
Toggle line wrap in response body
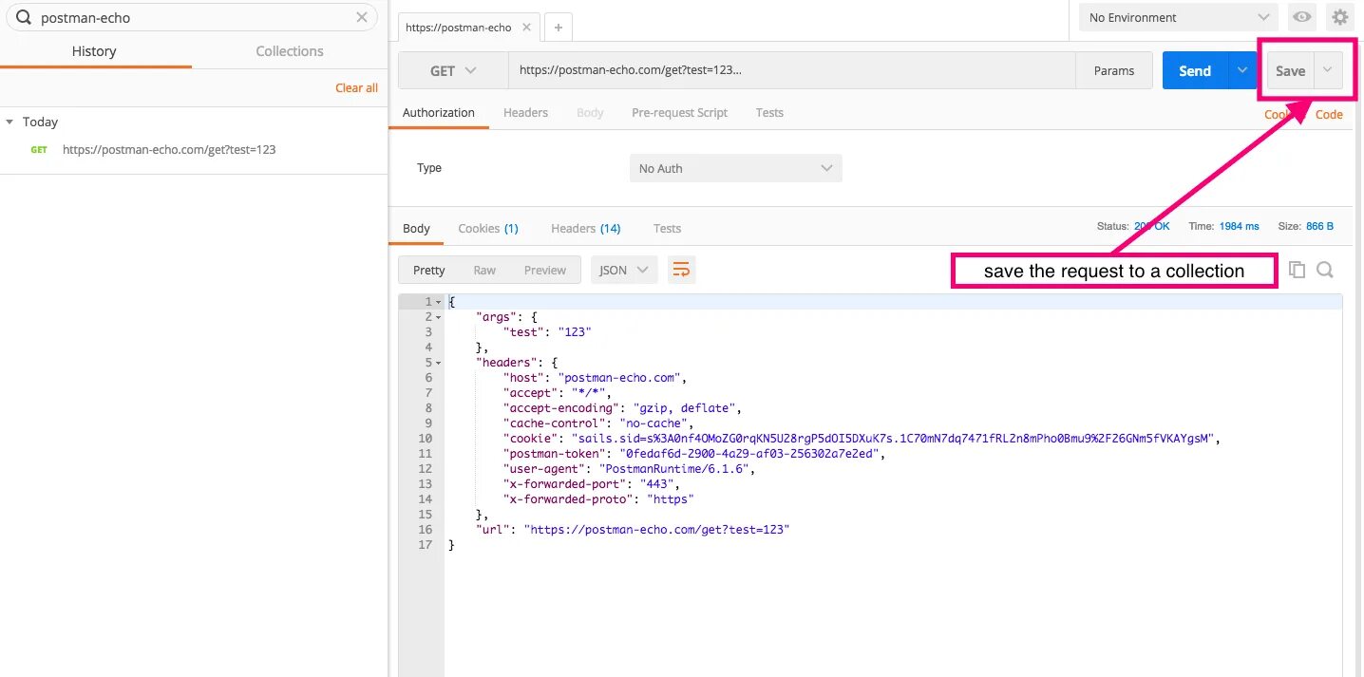[x=681, y=270]
